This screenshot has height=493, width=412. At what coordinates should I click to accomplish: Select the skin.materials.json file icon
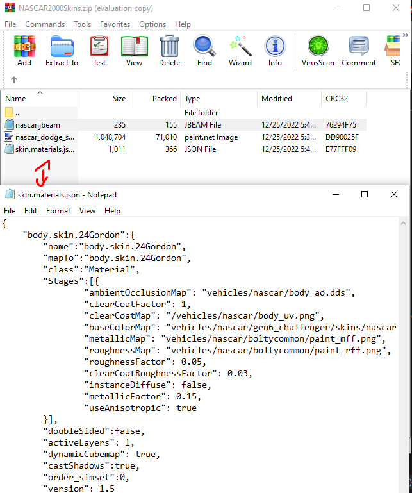[9, 149]
